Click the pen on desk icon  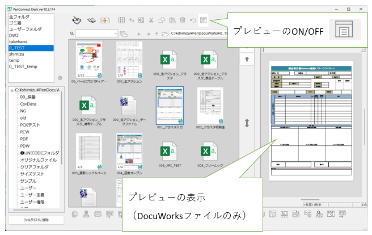(77, 20)
